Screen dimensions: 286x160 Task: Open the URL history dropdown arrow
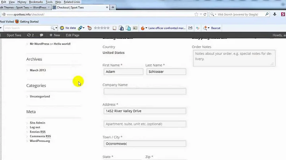tap(201, 14)
